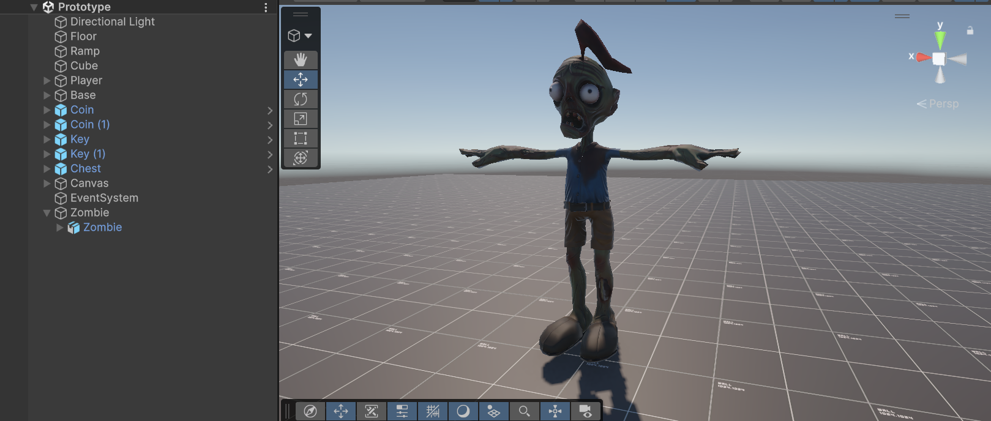
Task: Click the green Y axis cone on gizmo
Action: pyautogui.click(x=940, y=40)
